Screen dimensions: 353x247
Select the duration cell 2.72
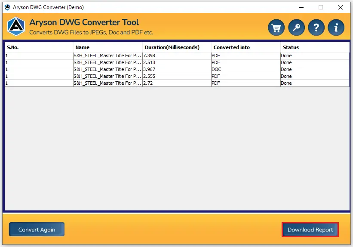click(x=177, y=83)
